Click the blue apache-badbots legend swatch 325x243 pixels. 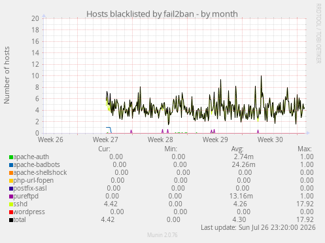11,165
